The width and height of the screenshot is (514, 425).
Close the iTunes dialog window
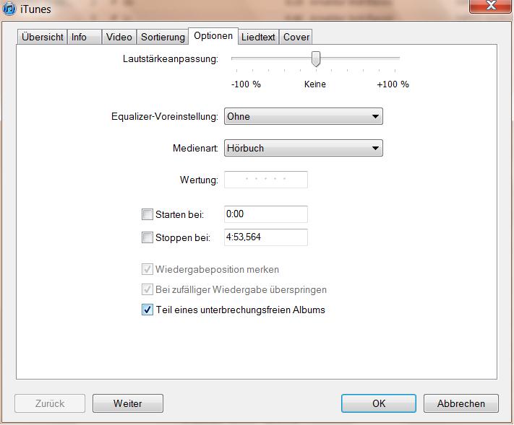(x=490, y=6)
